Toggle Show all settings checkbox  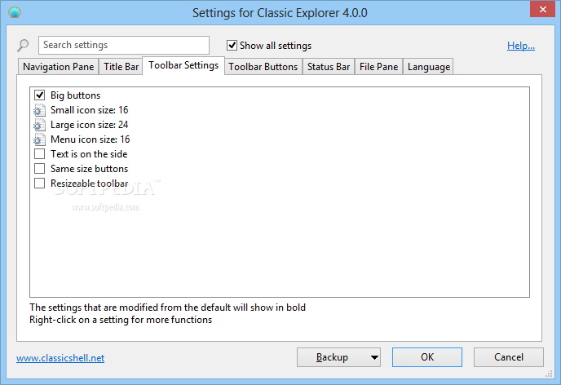pos(232,46)
